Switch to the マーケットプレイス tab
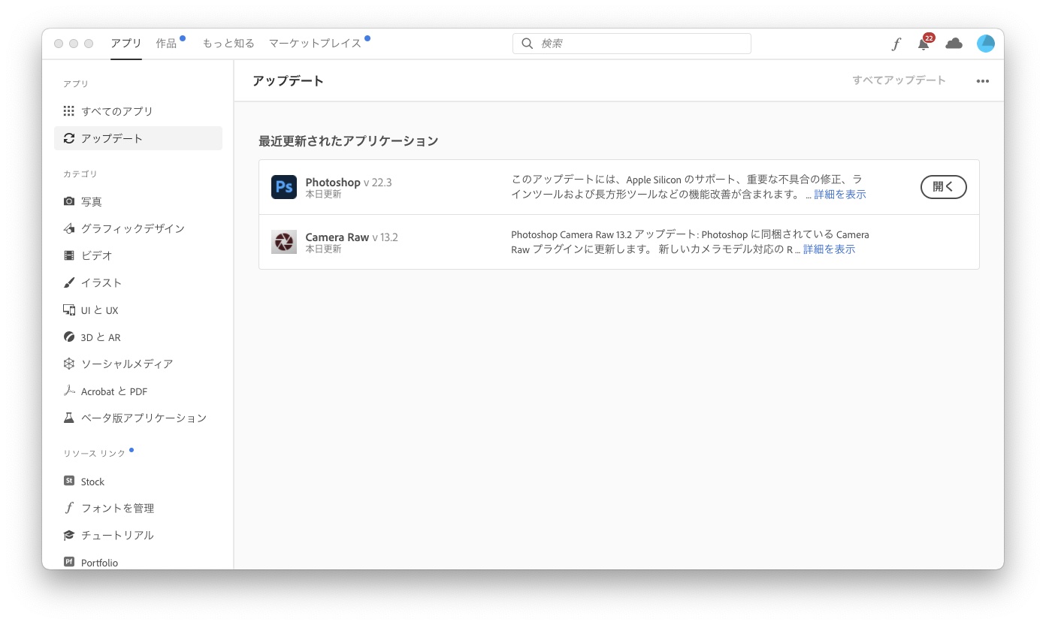 pos(316,44)
